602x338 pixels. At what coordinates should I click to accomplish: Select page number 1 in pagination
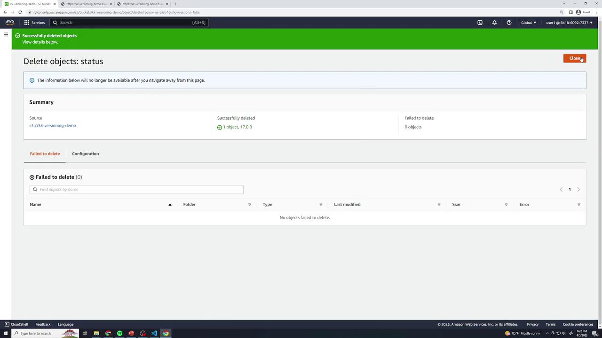[x=570, y=190]
